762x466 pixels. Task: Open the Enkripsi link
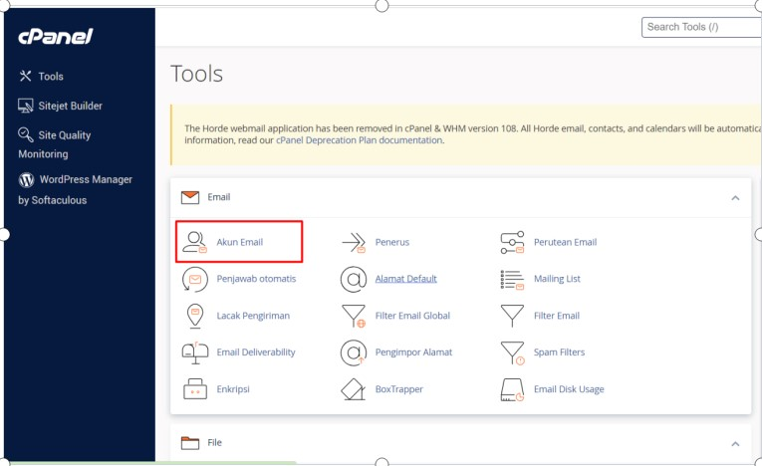tap(233, 389)
